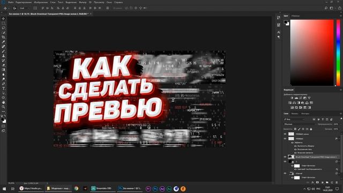
Task: Close the open document tab
Action: pos(91,14)
